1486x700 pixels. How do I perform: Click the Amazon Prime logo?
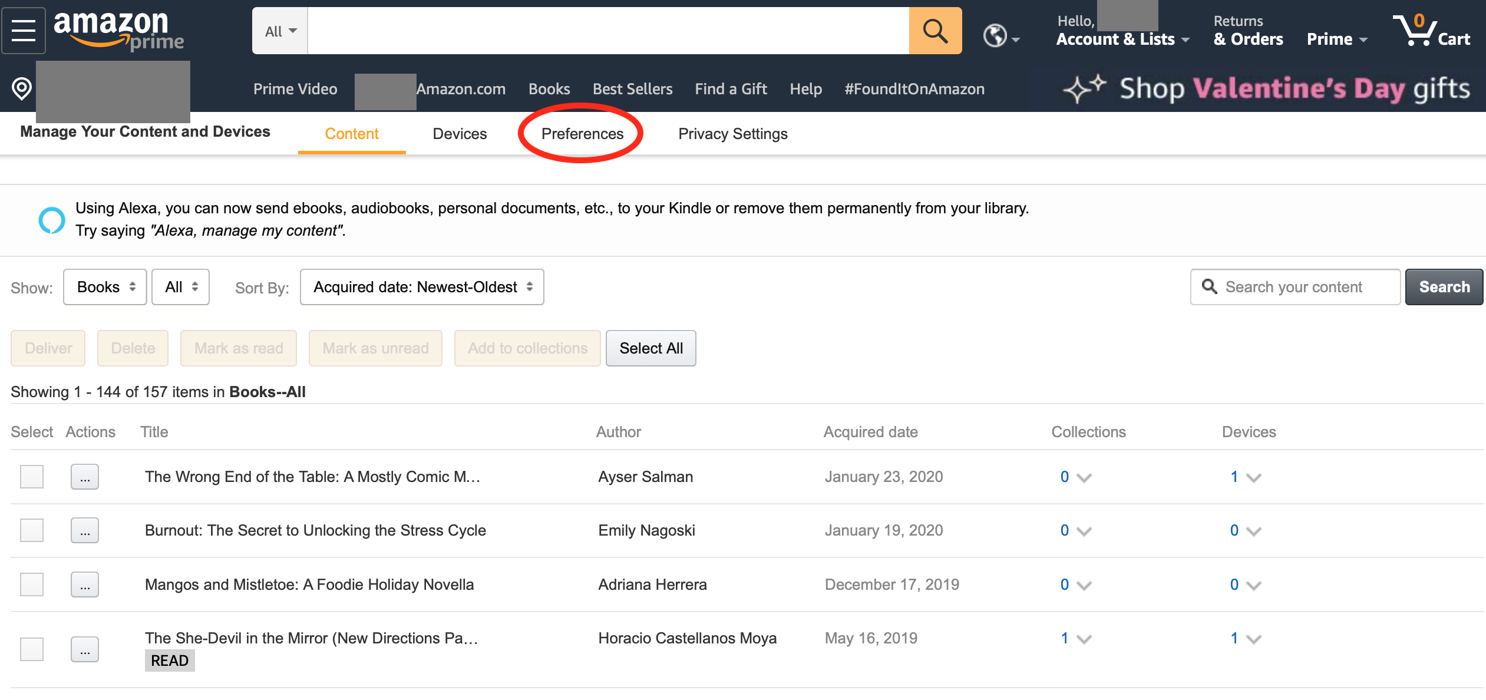[x=115, y=29]
